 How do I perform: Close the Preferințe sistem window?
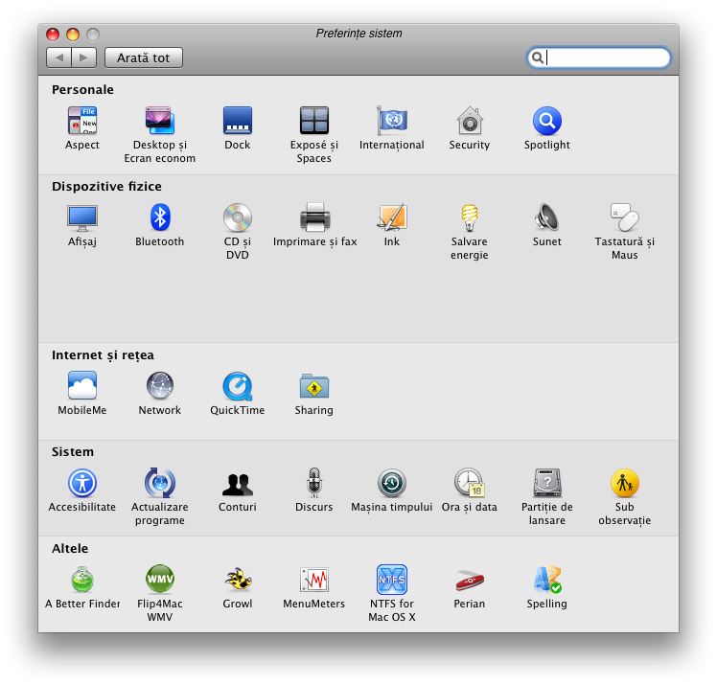(53, 34)
